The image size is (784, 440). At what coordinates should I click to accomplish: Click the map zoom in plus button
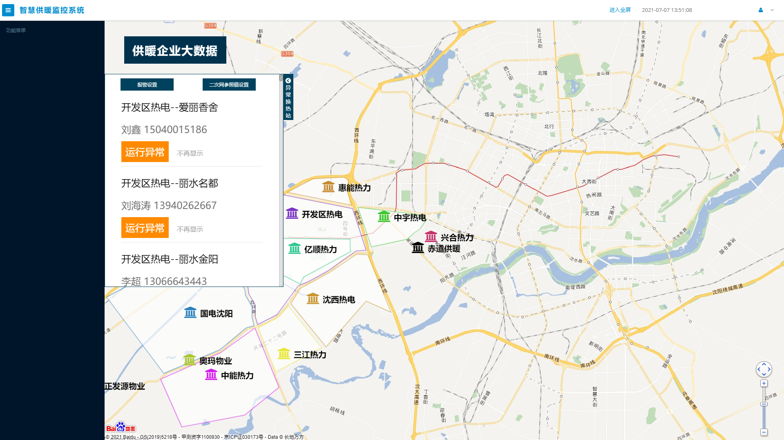click(764, 384)
